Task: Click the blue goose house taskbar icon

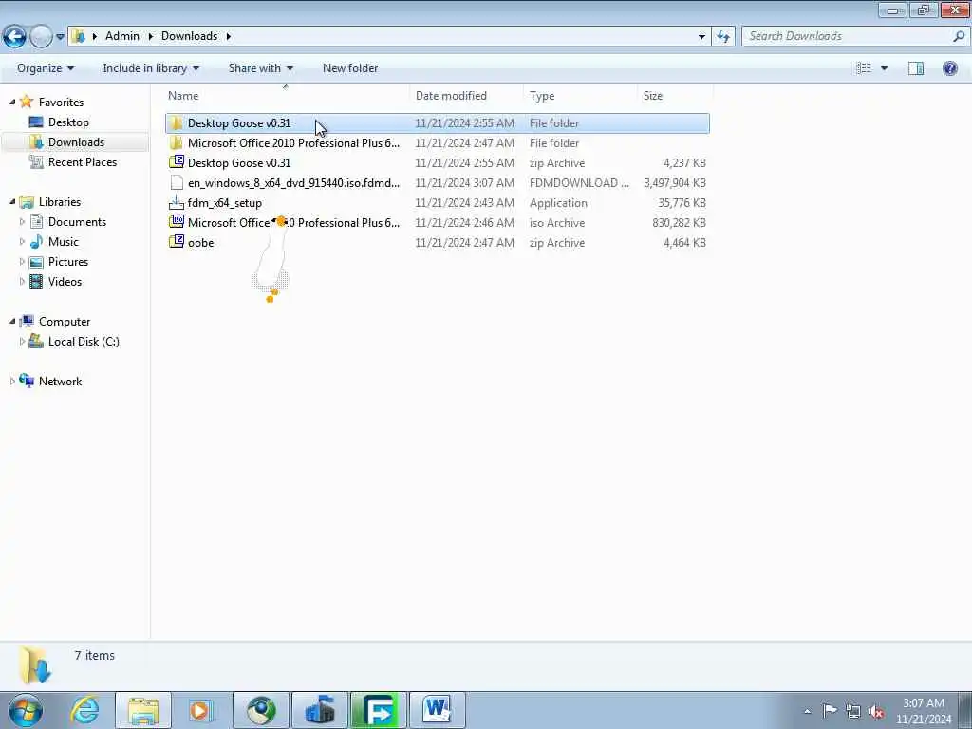Action: click(320, 710)
